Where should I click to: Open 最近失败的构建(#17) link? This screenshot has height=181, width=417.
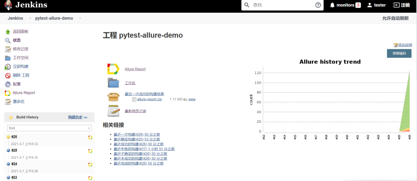click(144, 149)
